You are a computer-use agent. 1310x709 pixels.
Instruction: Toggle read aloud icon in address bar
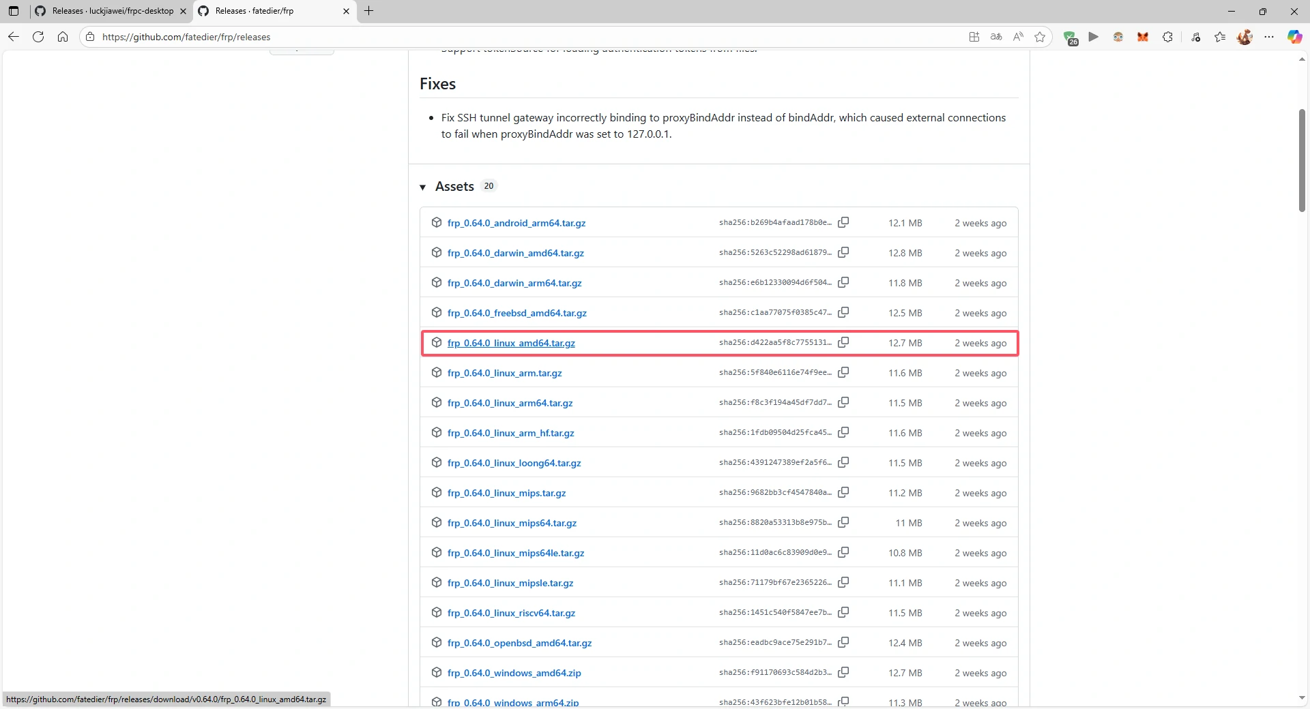coord(1018,37)
